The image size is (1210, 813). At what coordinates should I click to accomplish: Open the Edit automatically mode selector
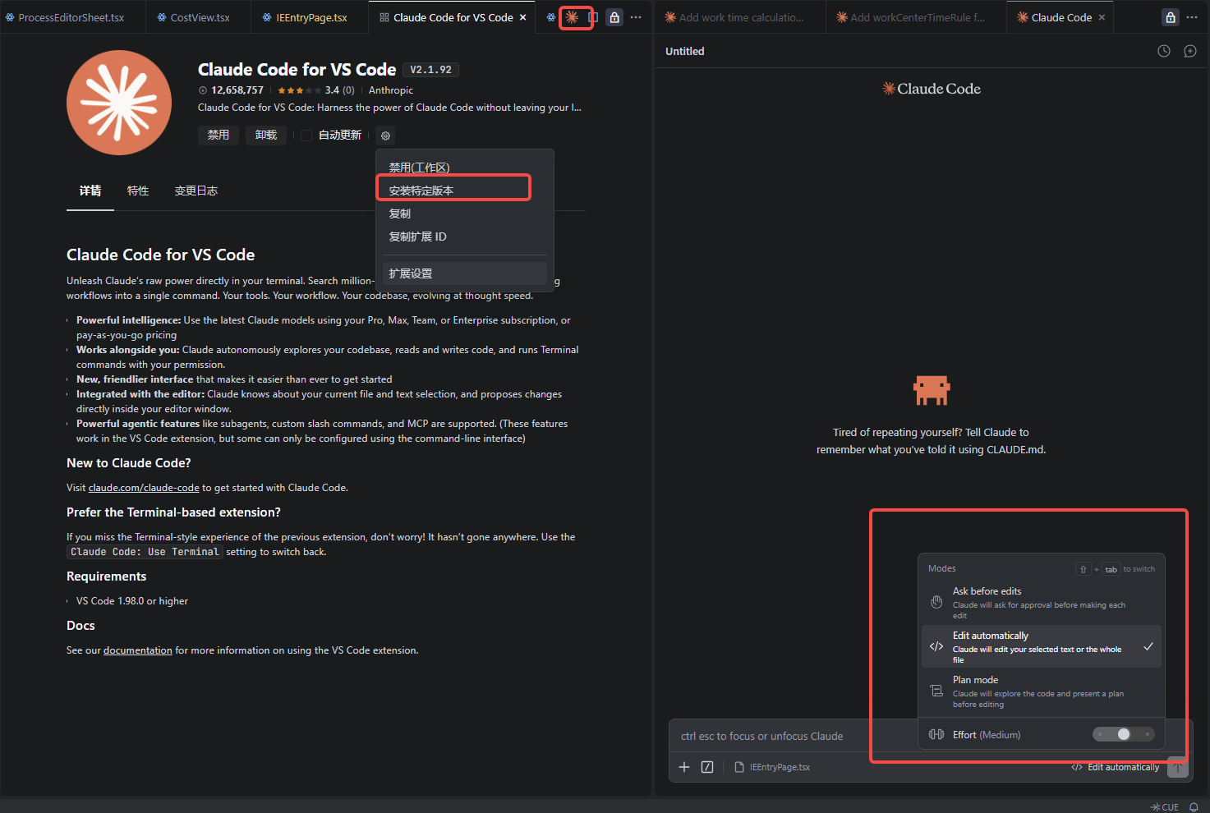(x=1116, y=767)
